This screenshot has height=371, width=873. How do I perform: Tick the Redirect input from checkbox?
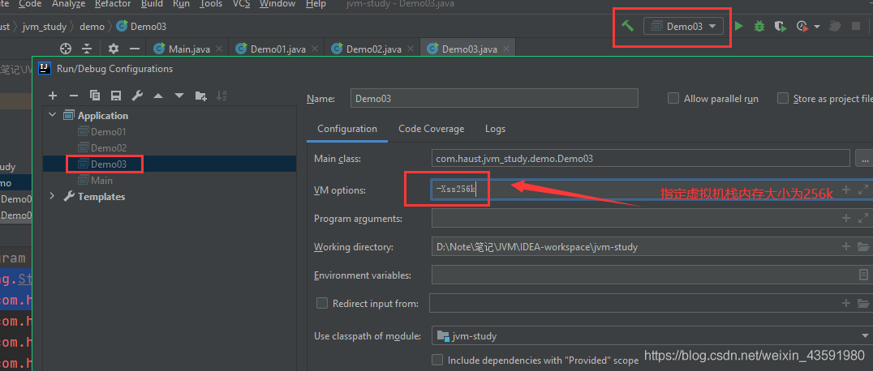[x=322, y=304]
